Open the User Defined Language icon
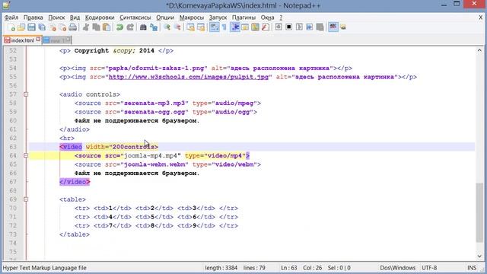Viewport: 487px width, 274px height. (245, 27)
